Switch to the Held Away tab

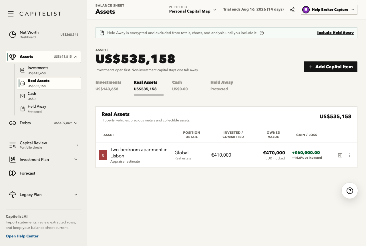point(222,85)
